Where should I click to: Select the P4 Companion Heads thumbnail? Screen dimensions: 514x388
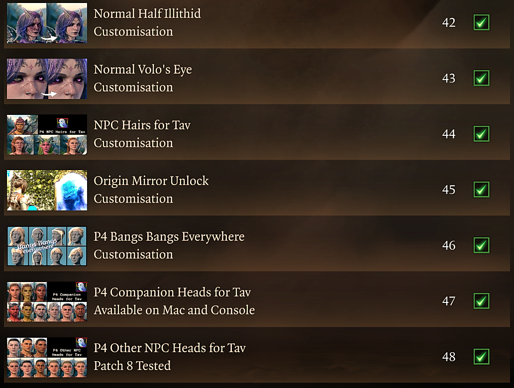pos(47,301)
